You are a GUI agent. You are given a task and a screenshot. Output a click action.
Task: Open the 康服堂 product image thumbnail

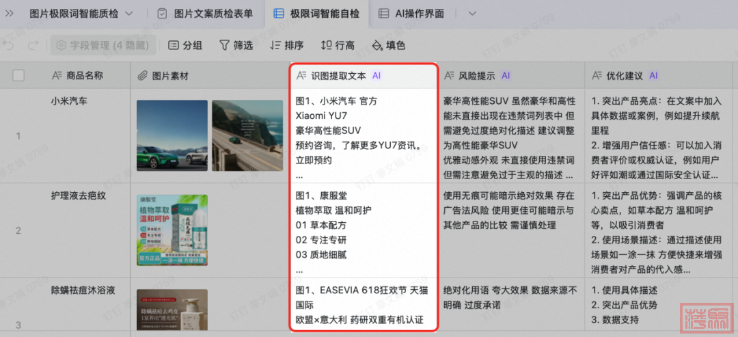(x=172, y=230)
